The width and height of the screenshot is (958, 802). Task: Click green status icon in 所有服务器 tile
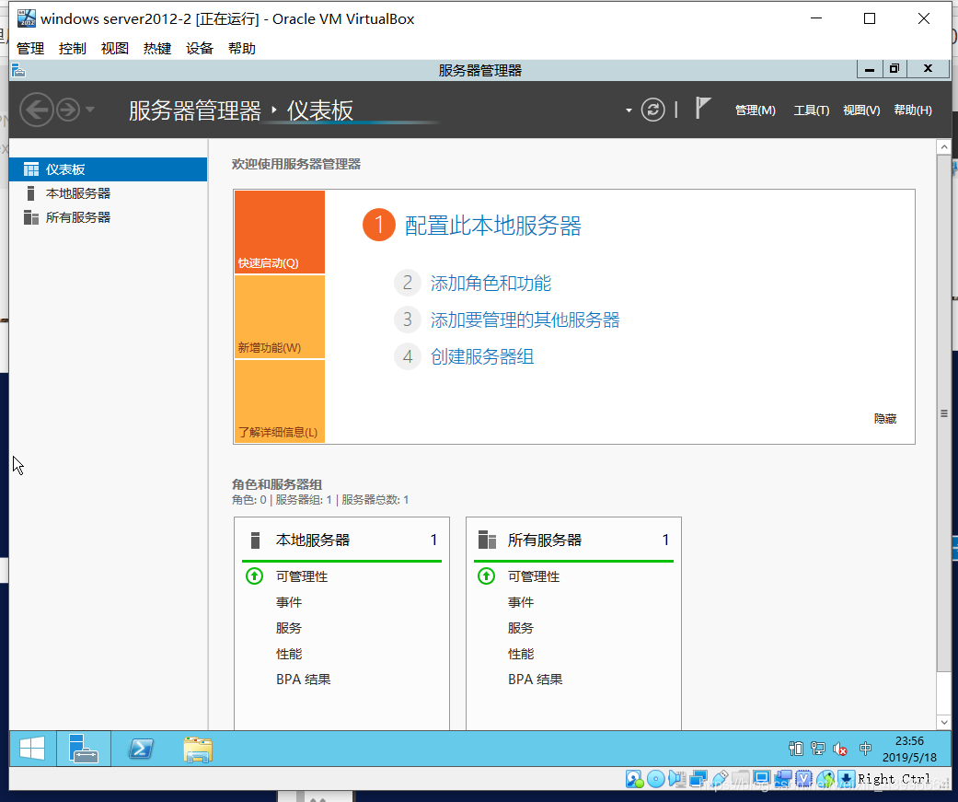coord(486,575)
